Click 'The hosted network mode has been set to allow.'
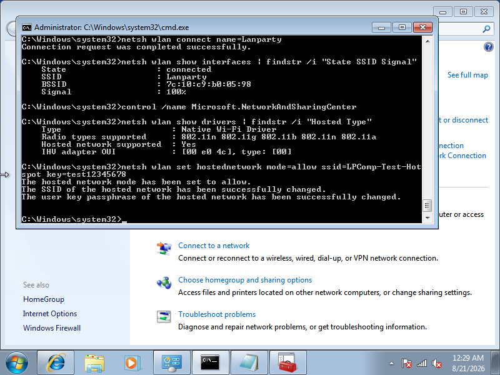 (136, 182)
